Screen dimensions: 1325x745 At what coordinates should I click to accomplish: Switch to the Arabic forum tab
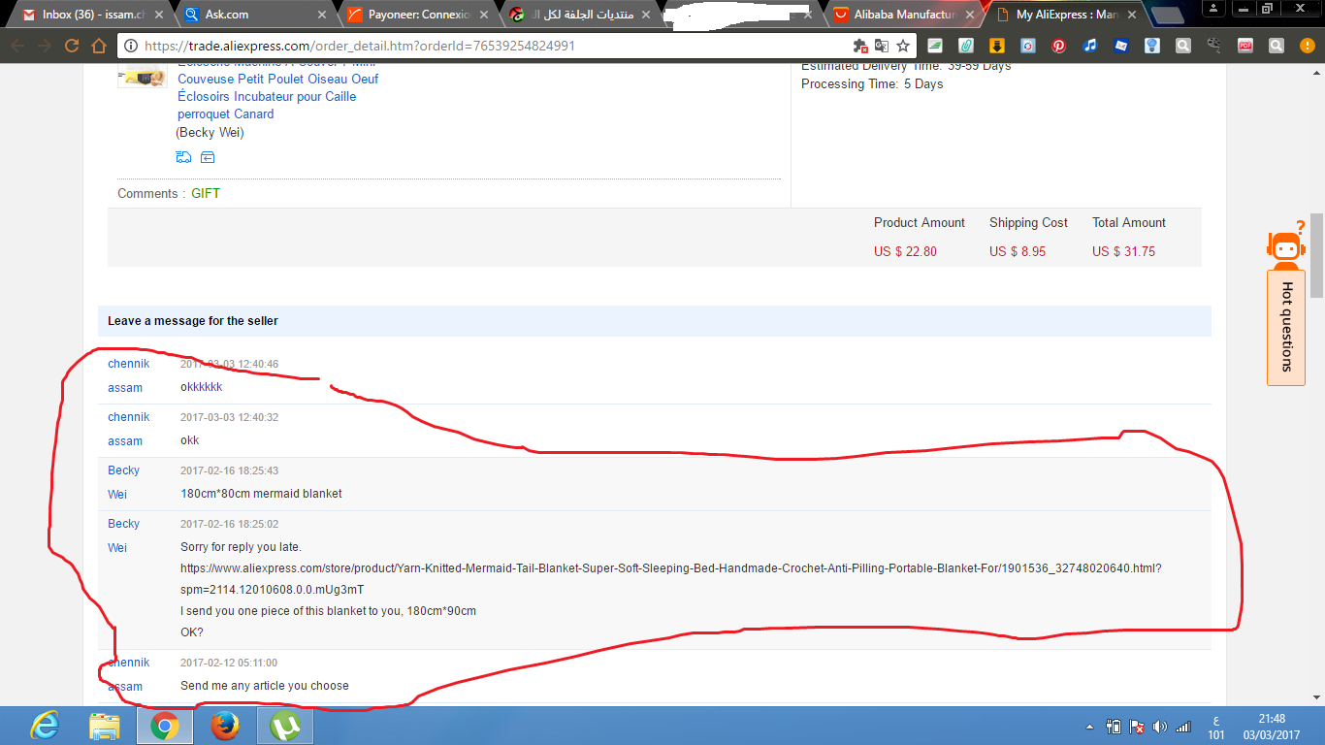(x=578, y=15)
